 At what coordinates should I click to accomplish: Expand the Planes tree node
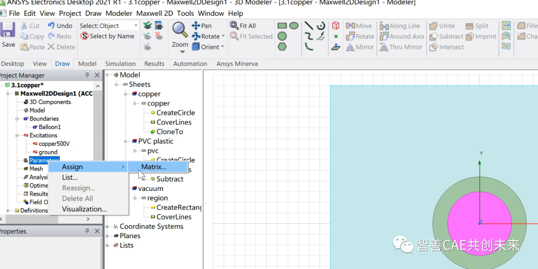coord(107,236)
